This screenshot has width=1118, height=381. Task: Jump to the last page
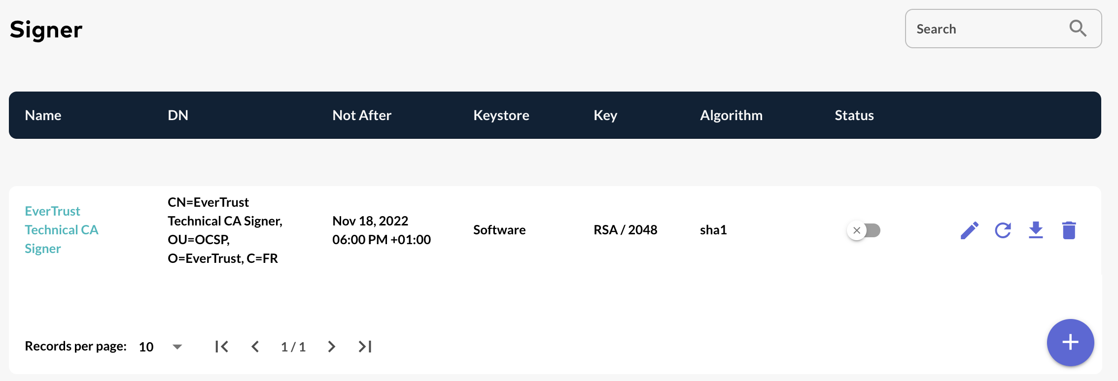[x=364, y=346]
